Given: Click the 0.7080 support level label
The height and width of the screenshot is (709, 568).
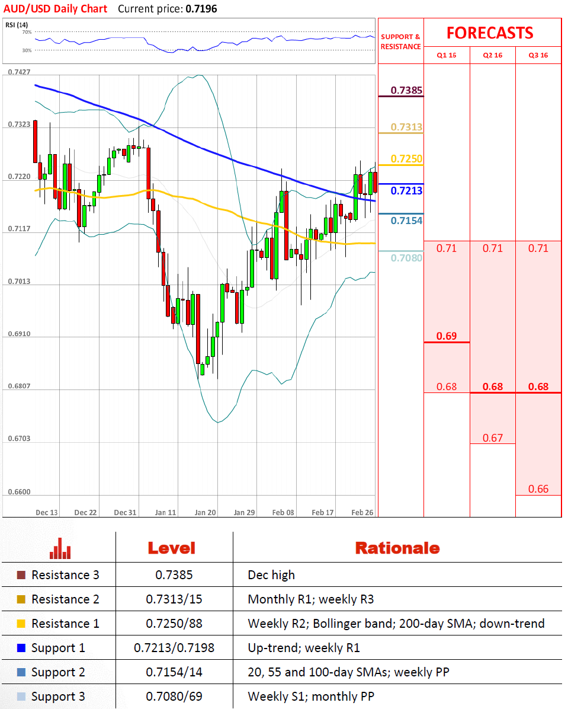Looking at the screenshot, I should tap(407, 258).
